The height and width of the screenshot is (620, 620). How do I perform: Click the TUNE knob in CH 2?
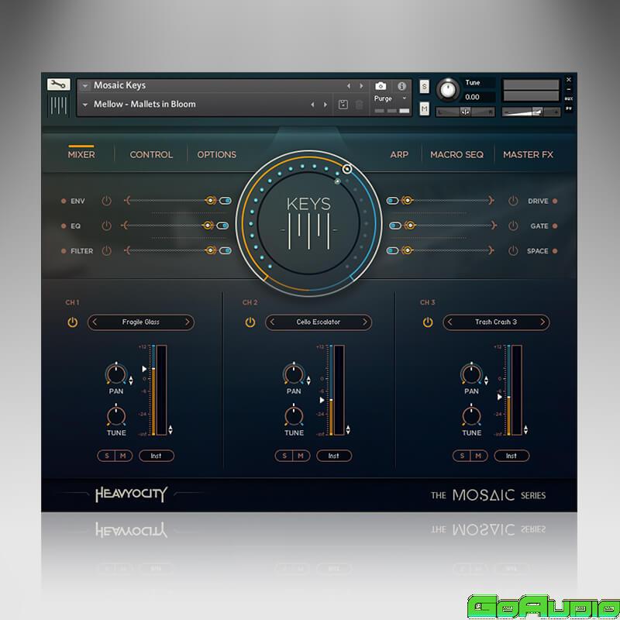click(x=294, y=415)
